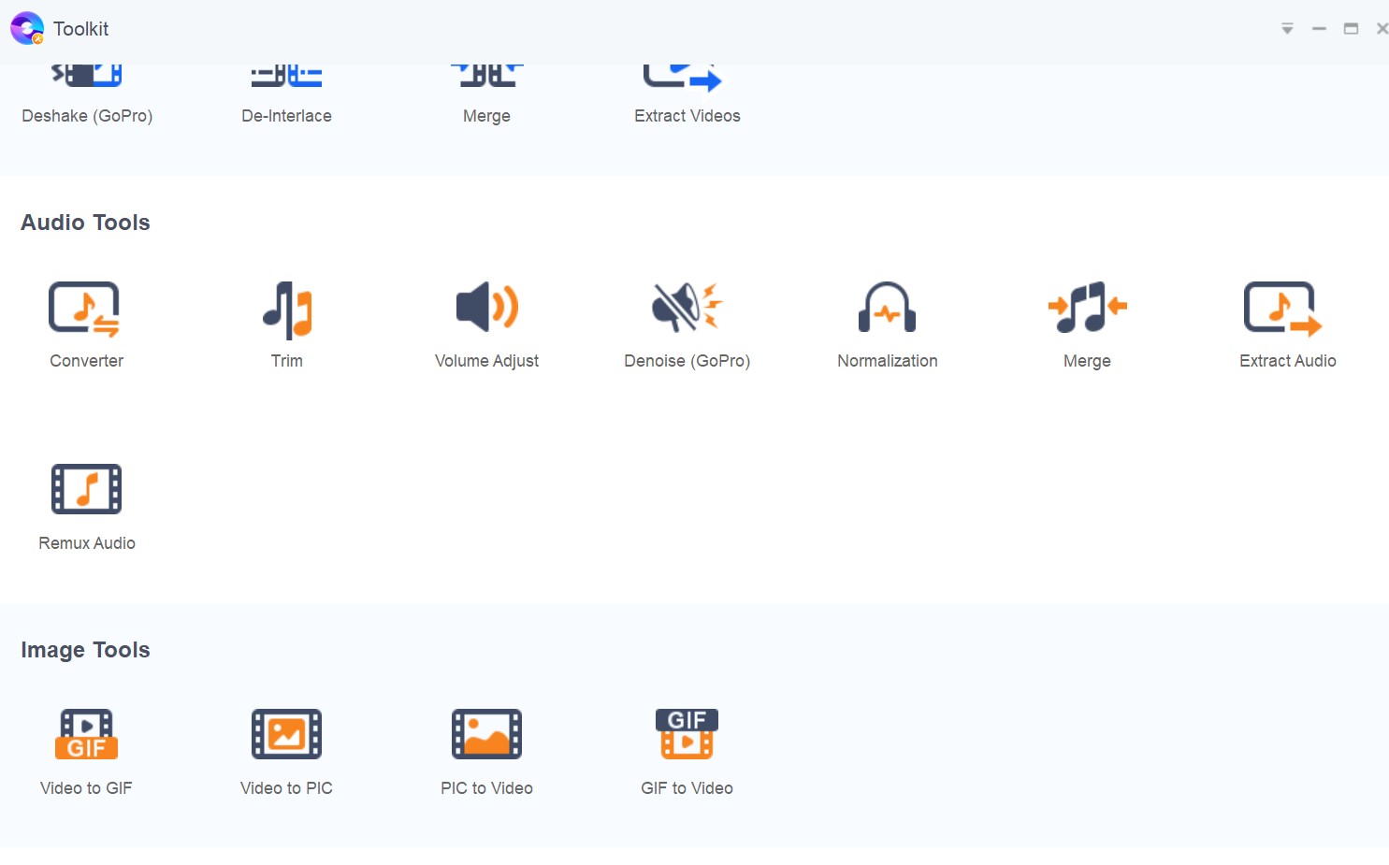Screen dimensions: 1389x865
Task: Open the Deshake (GoPro) video tool
Action: (x=87, y=95)
